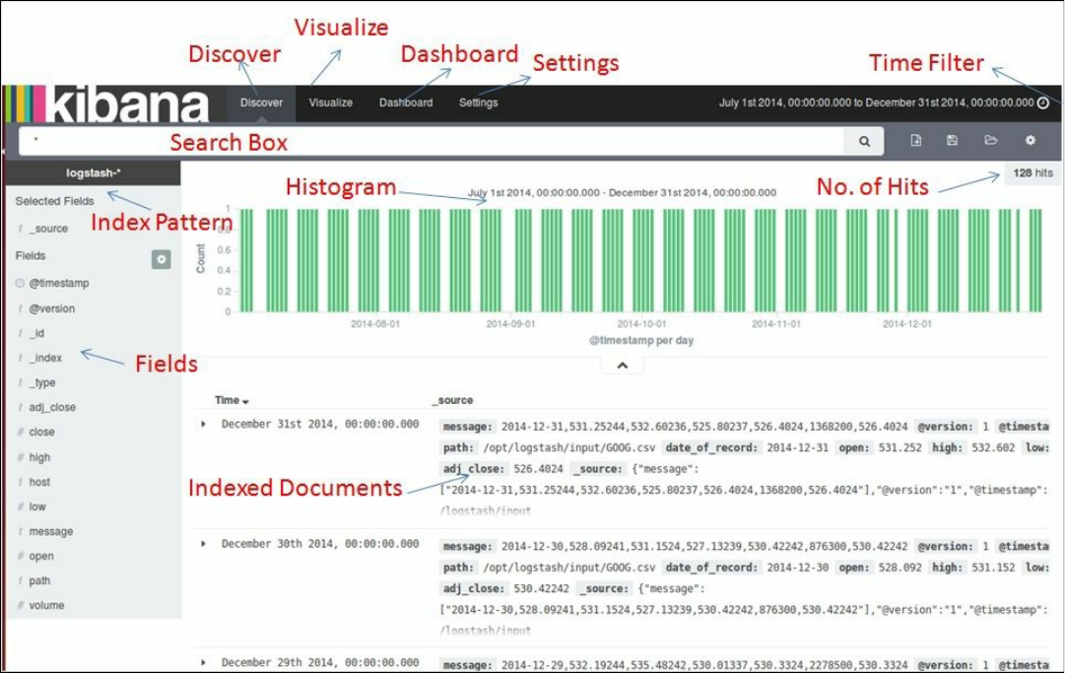Select the adj_close field
1065x673 pixels.
click(x=52, y=408)
